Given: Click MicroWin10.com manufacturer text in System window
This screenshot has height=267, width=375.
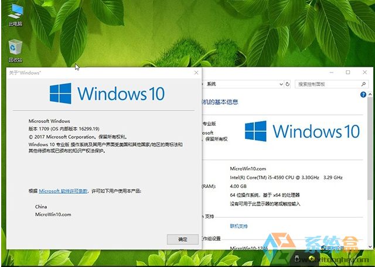Looking at the screenshot, I should click(x=248, y=169).
